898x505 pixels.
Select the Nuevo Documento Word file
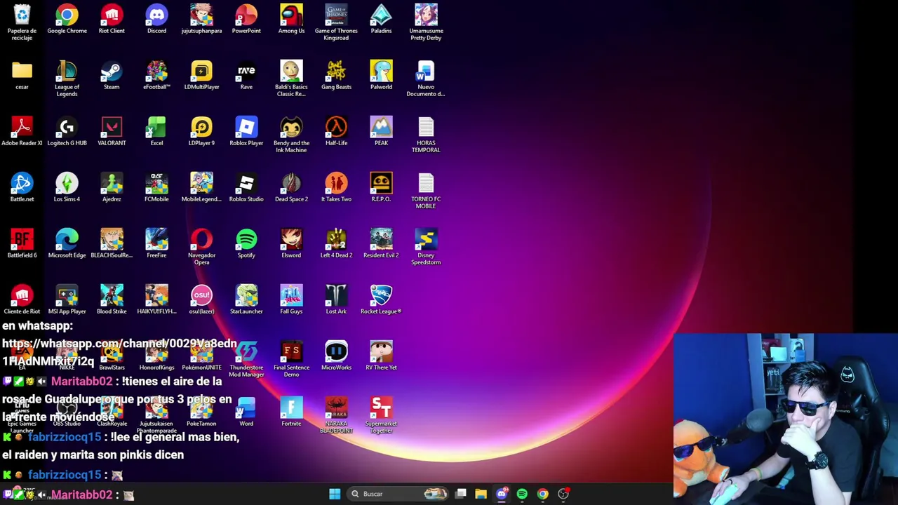pyautogui.click(x=426, y=79)
